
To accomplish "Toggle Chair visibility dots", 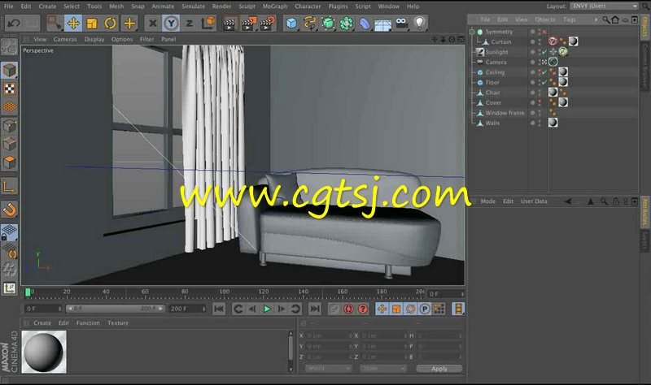I will click(540, 93).
